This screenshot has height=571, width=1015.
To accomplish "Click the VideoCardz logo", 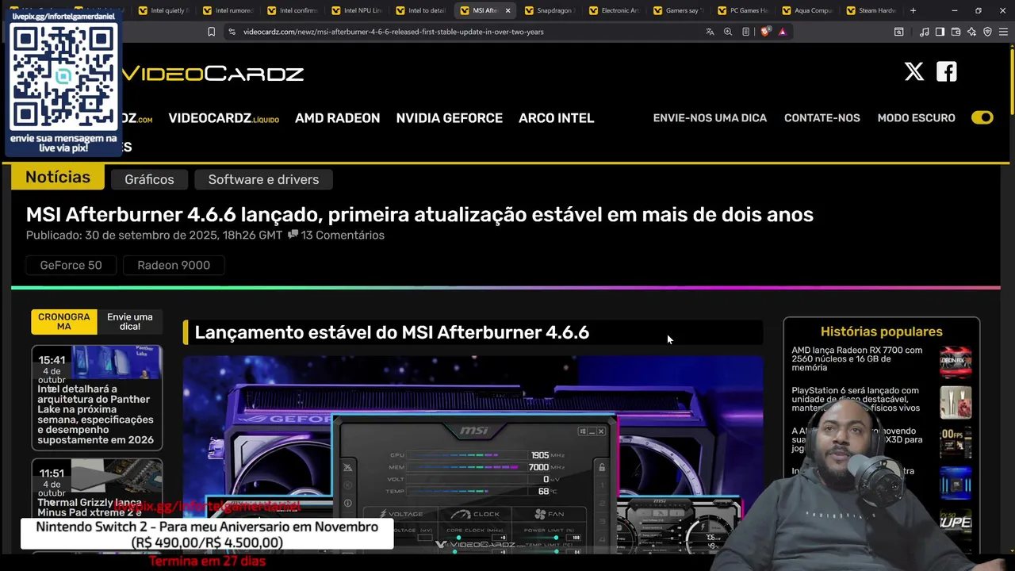I will (213, 74).
